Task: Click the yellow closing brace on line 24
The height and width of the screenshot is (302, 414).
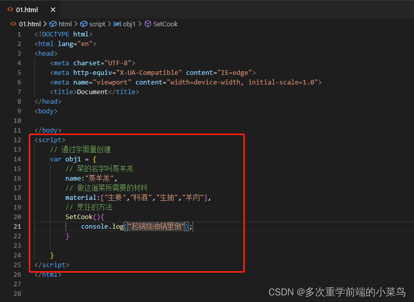Action: coord(51,255)
